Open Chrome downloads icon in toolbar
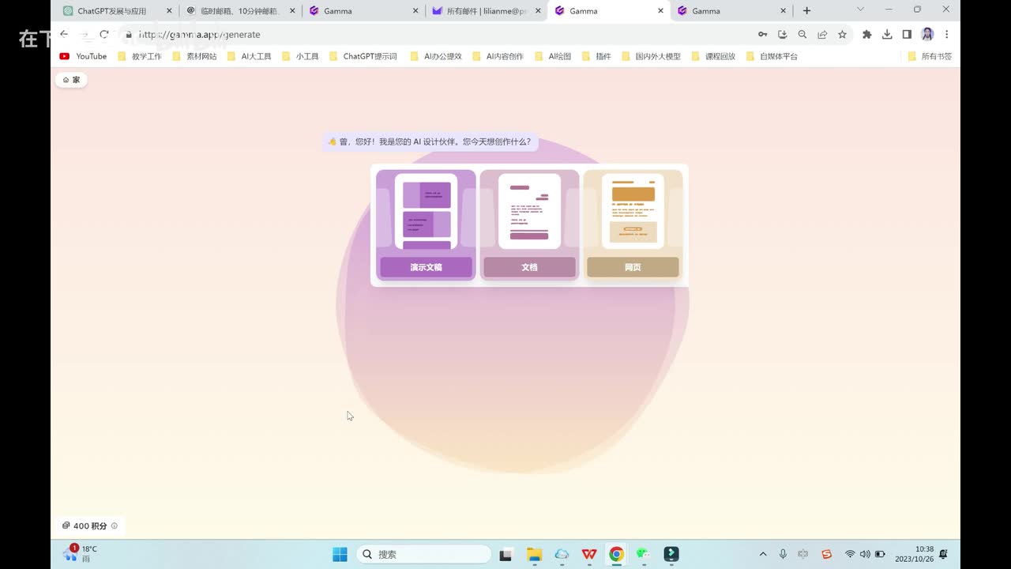Viewport: 1011px width, 569px height. (887, 35)
